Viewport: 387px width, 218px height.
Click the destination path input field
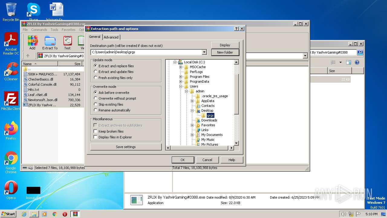pos(146,52)
